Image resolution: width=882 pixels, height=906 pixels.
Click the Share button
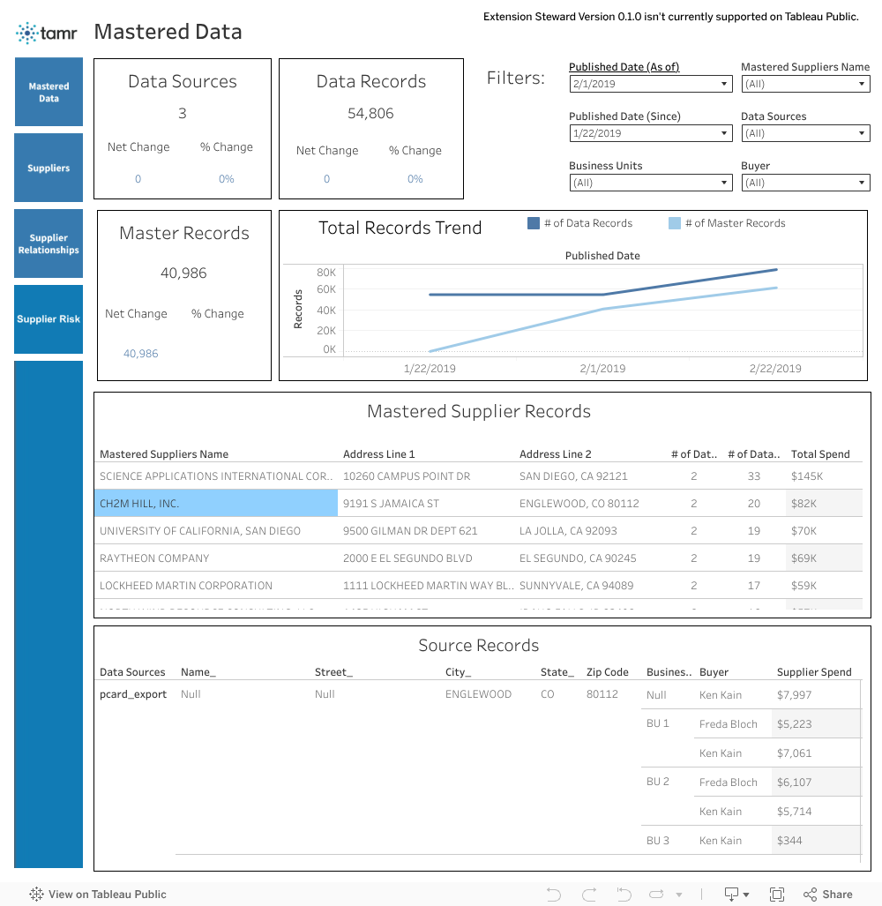(827, 895)
